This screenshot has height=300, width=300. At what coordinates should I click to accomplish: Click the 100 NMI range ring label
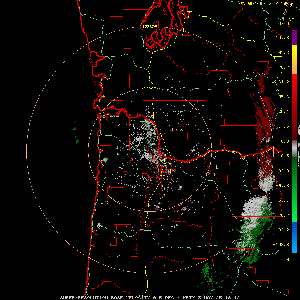point(150,26)
